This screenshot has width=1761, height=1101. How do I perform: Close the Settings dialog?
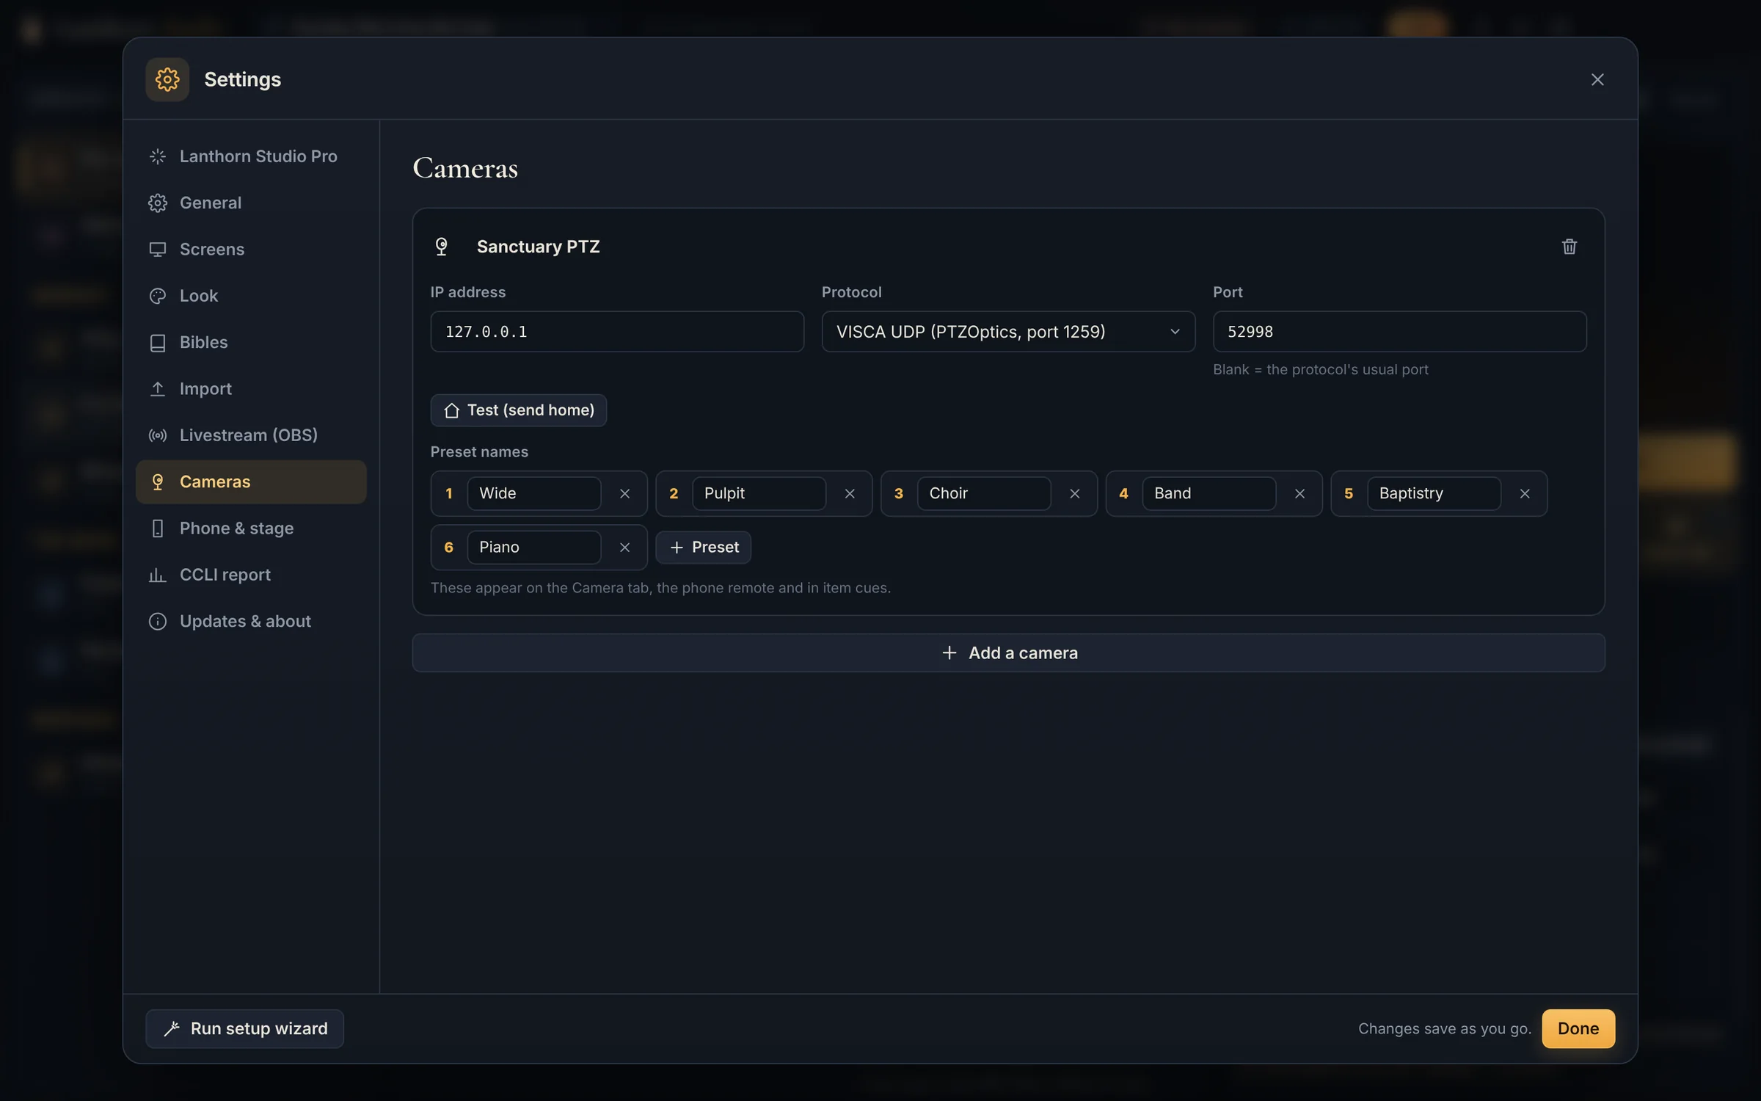(1597, 79)
